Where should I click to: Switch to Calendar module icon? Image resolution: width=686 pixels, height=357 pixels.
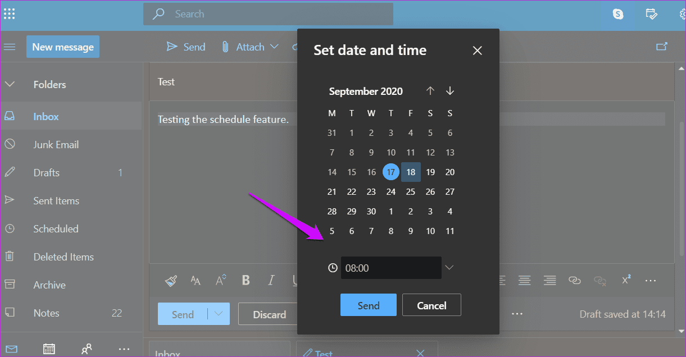click(49, 349)
